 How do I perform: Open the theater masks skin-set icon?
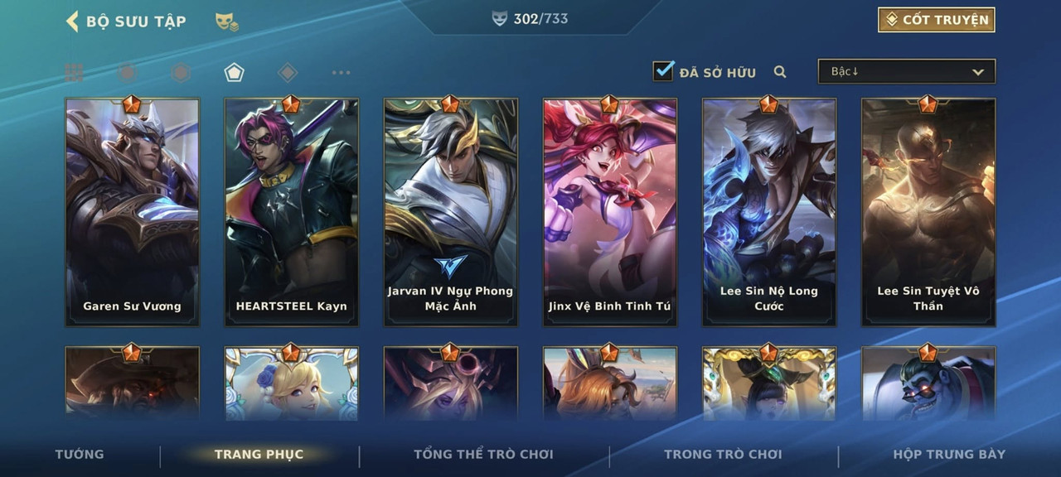click(227, 22)
